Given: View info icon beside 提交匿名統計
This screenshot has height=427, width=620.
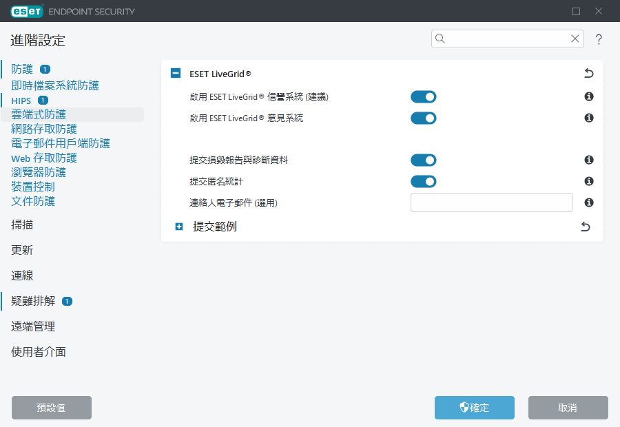Looking at the screenshot, I should click(588, 181).
